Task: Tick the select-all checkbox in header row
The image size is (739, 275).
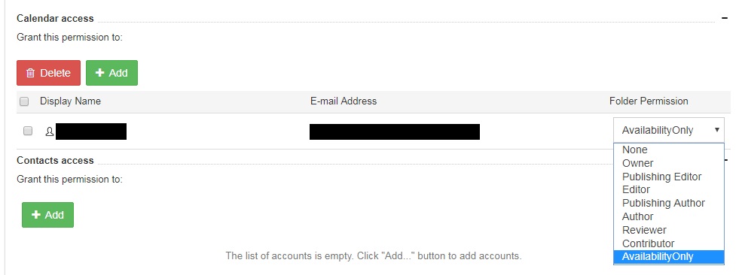Action: 24,101
